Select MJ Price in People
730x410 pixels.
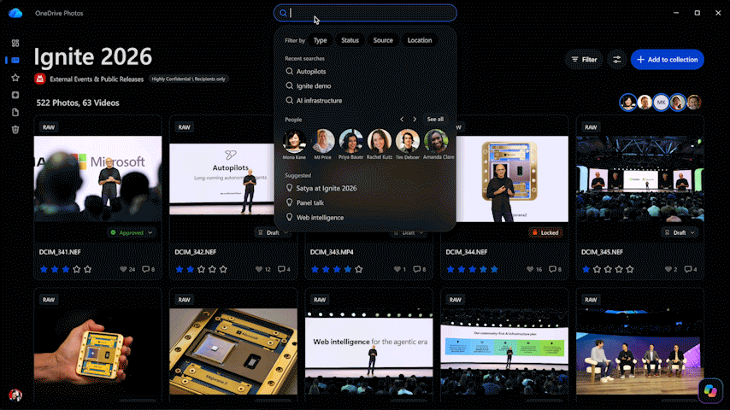click(322, 141)
